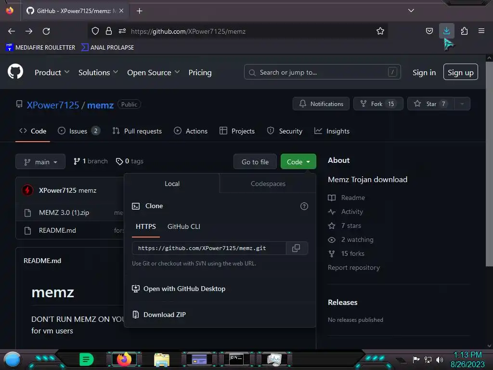The height and width of the screenshot is (370, 493).
Task: View the 15 forks link
Action: click(x=346, y=253)
